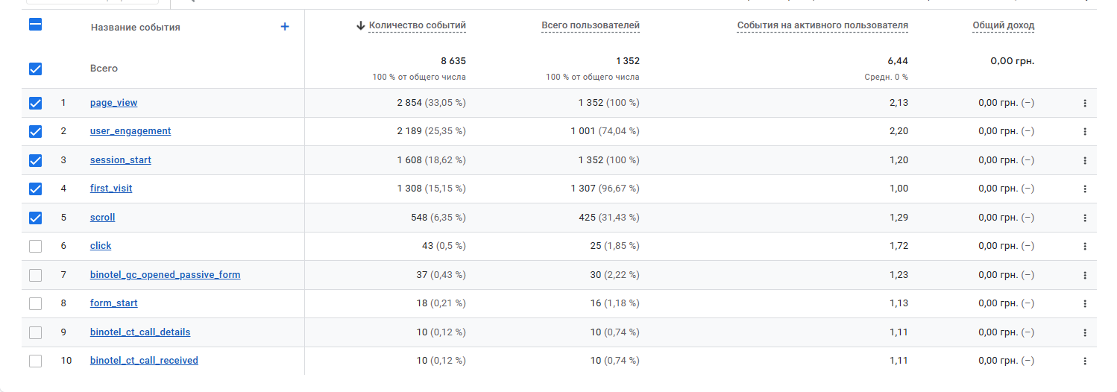Open three-dot menu for user_engagement row

coord(1085,132)
